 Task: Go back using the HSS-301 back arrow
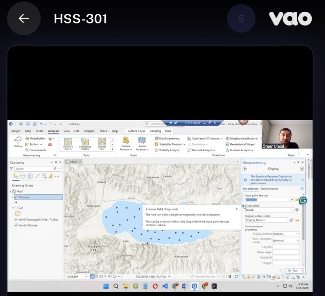coord(24,18)
